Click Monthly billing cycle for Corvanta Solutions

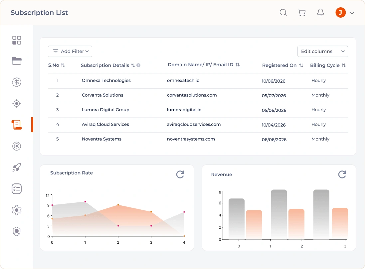320,95
